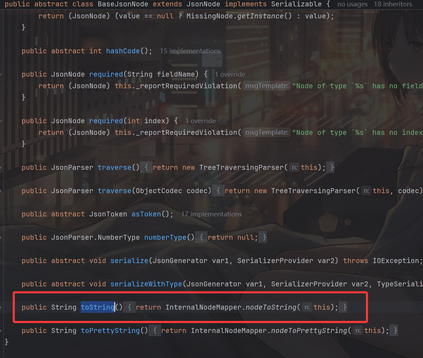This screenshot has width=423, height=358.
Task: Expand folded traverse(ObjectCodec codec) method brace
Action: [218, 191]
